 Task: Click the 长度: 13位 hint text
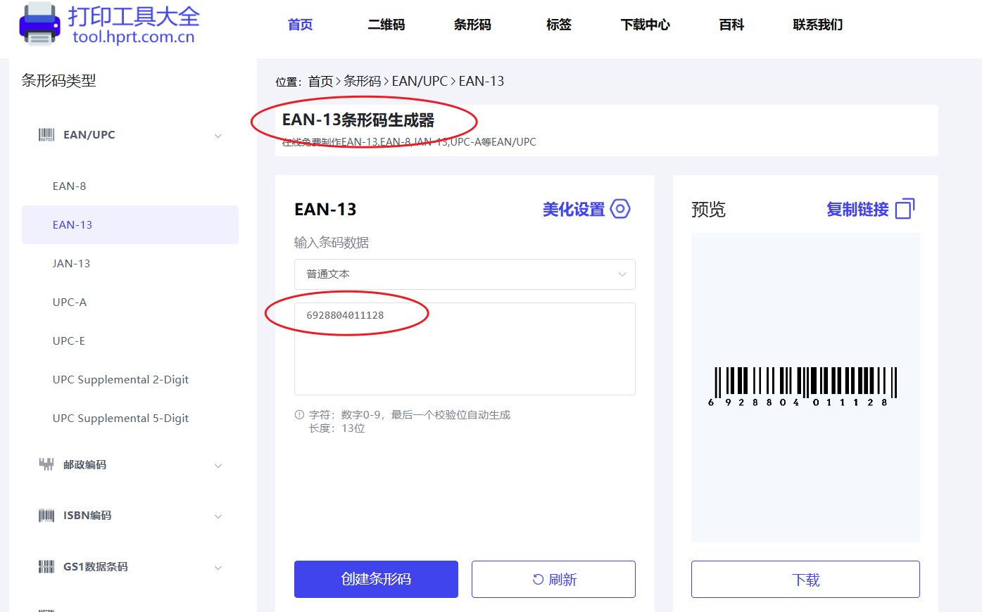(x=337, y=428)
